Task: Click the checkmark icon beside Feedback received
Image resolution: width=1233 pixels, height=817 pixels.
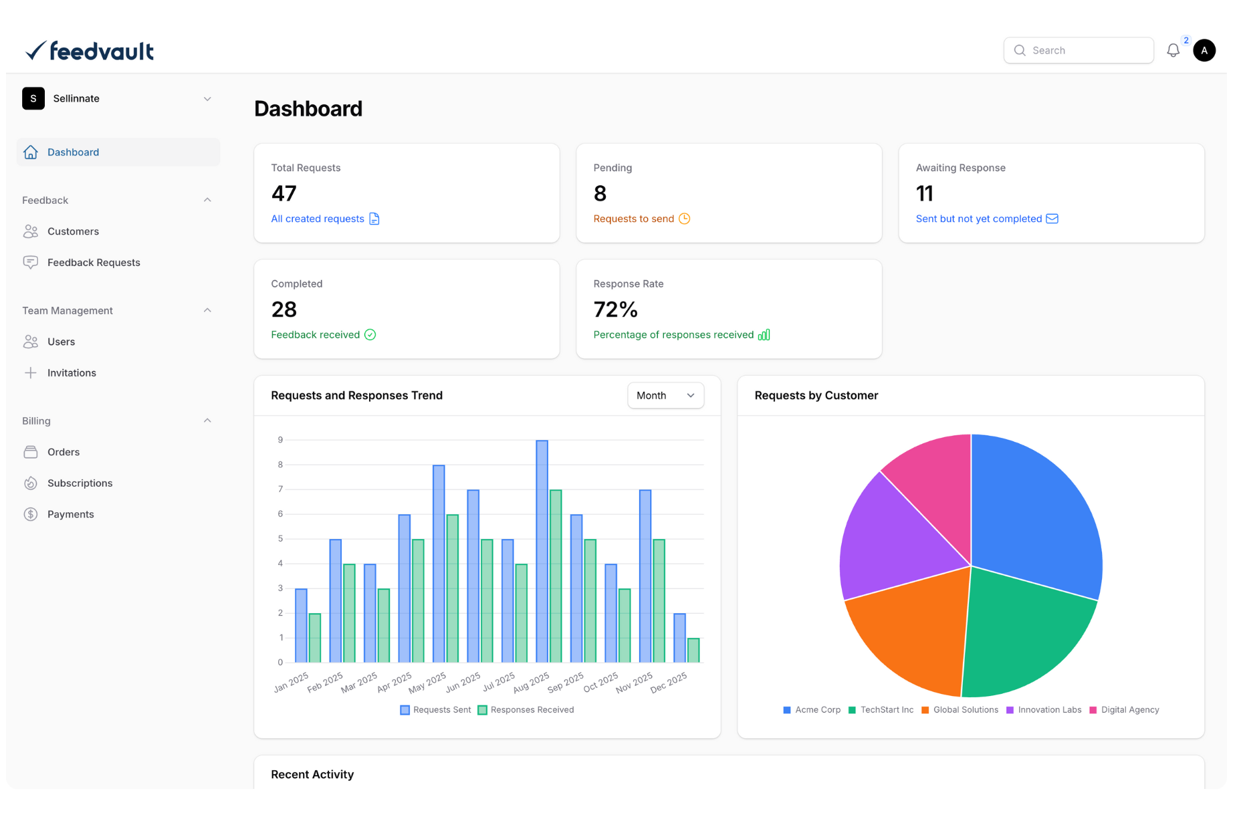Action: 370,335
